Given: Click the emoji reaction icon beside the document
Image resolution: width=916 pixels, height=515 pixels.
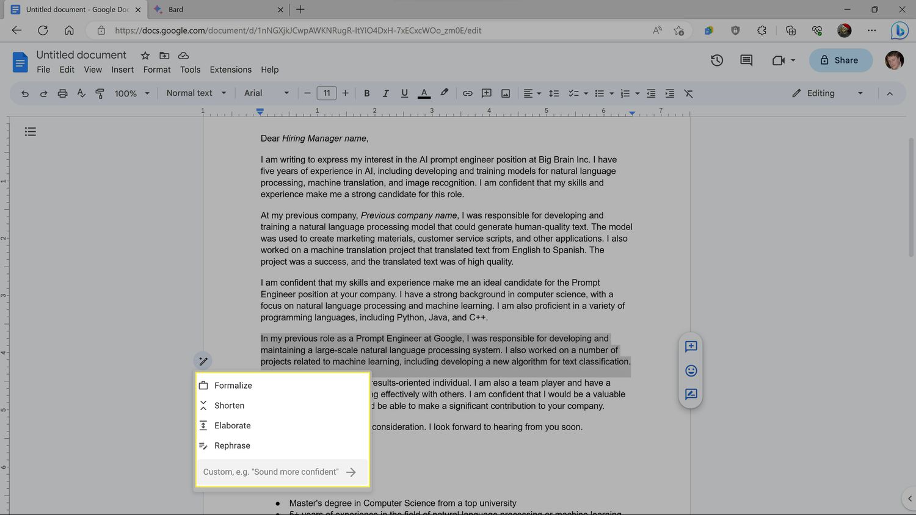Looking at the screenshot, I should point(691,370).
